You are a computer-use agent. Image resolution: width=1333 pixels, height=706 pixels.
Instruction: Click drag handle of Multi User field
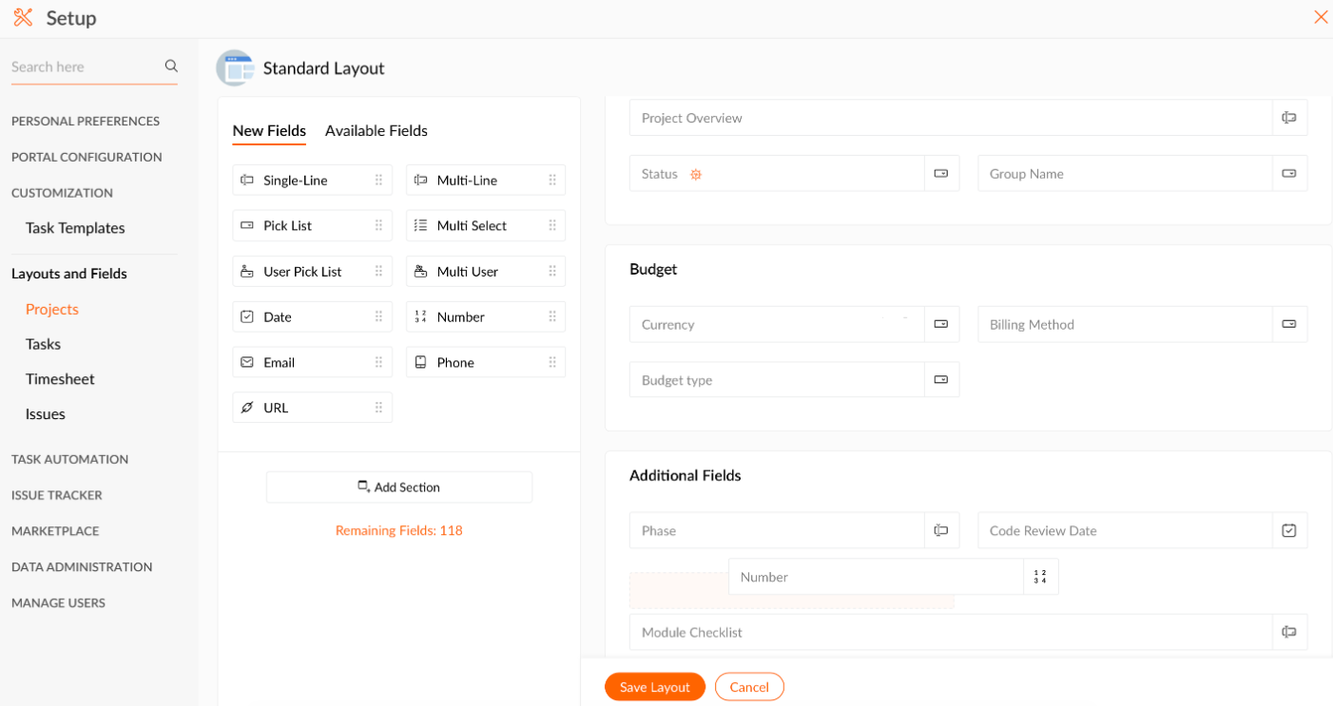[552, 271]
